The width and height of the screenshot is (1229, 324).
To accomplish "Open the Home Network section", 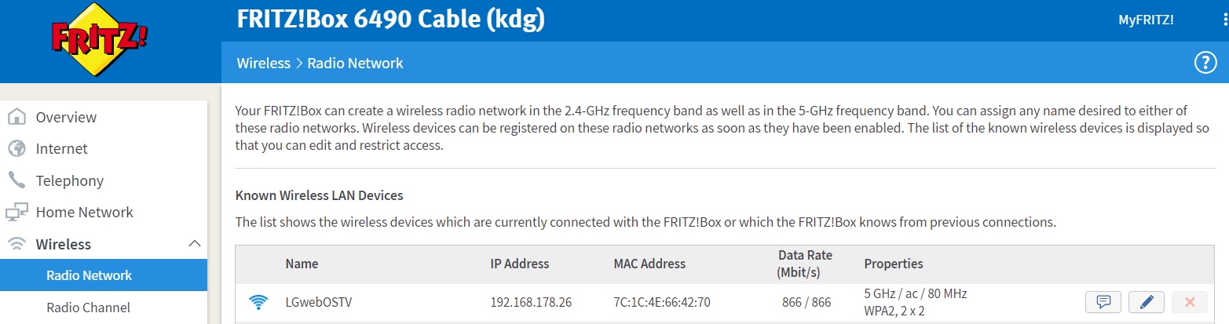I will 84,212.
